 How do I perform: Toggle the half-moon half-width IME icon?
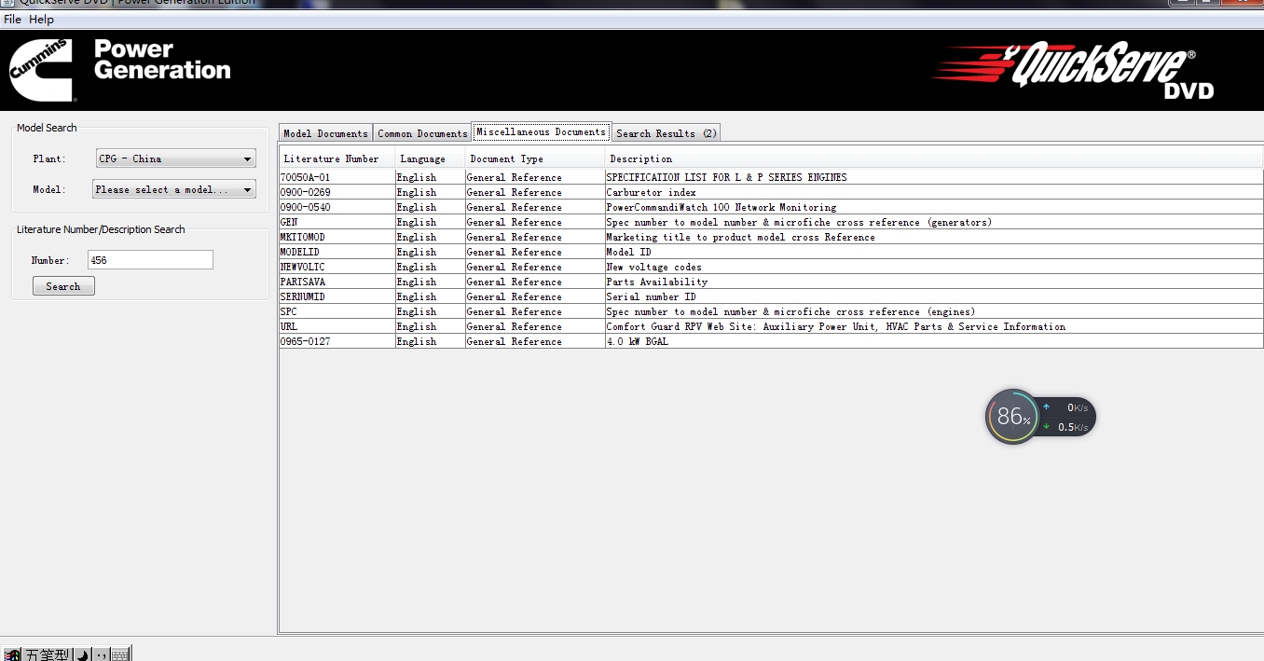pos(82,654)
